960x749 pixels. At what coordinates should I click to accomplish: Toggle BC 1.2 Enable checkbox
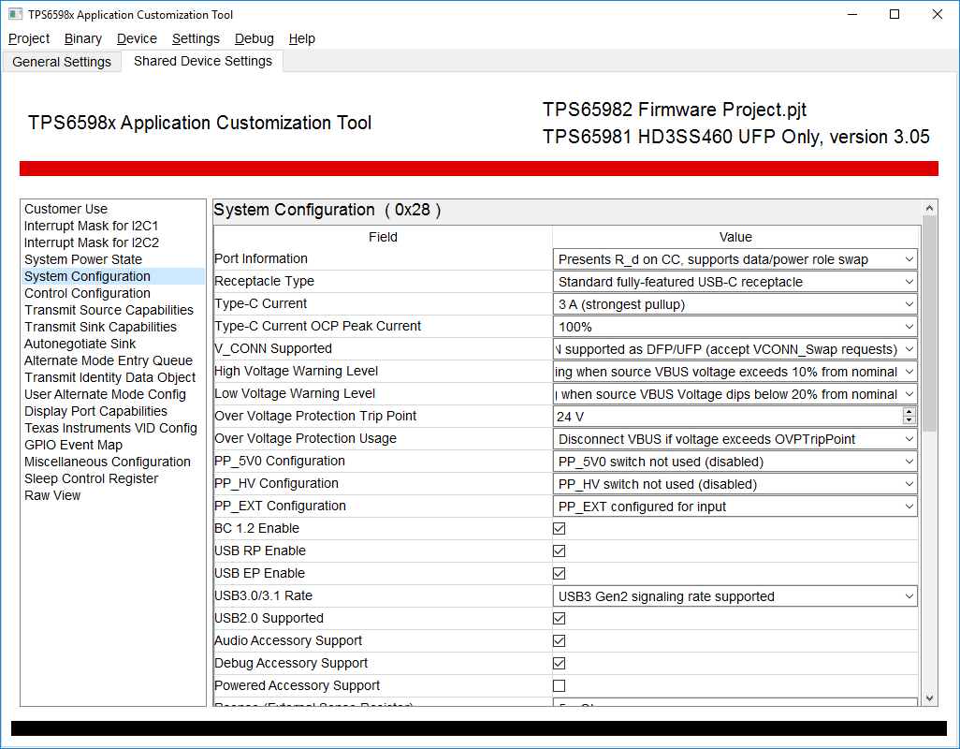[x=559, y=529]
